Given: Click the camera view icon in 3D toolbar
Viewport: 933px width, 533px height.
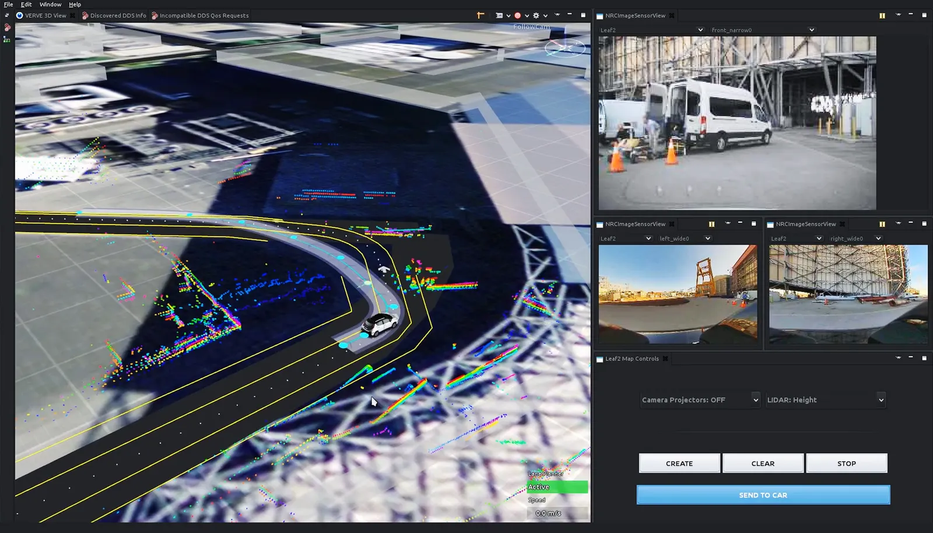Looking at the screenshot, I should [x=499, y=16].
